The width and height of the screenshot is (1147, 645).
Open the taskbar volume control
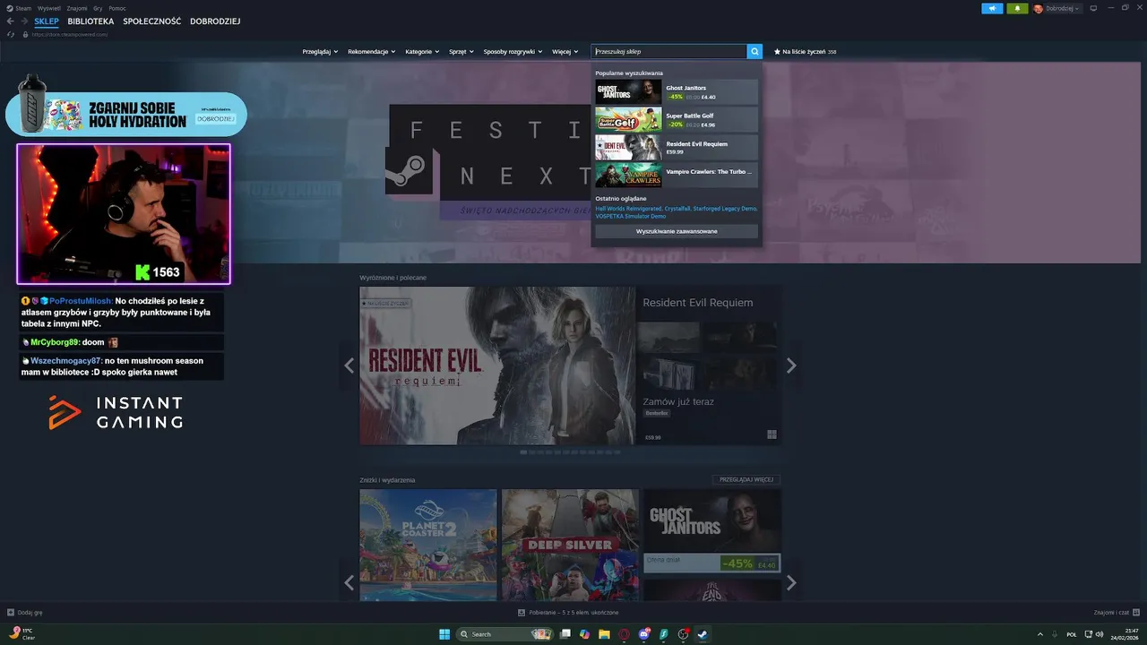(1101, 634)
